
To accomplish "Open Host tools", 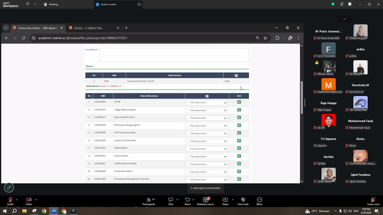I will tap(243, 201).
